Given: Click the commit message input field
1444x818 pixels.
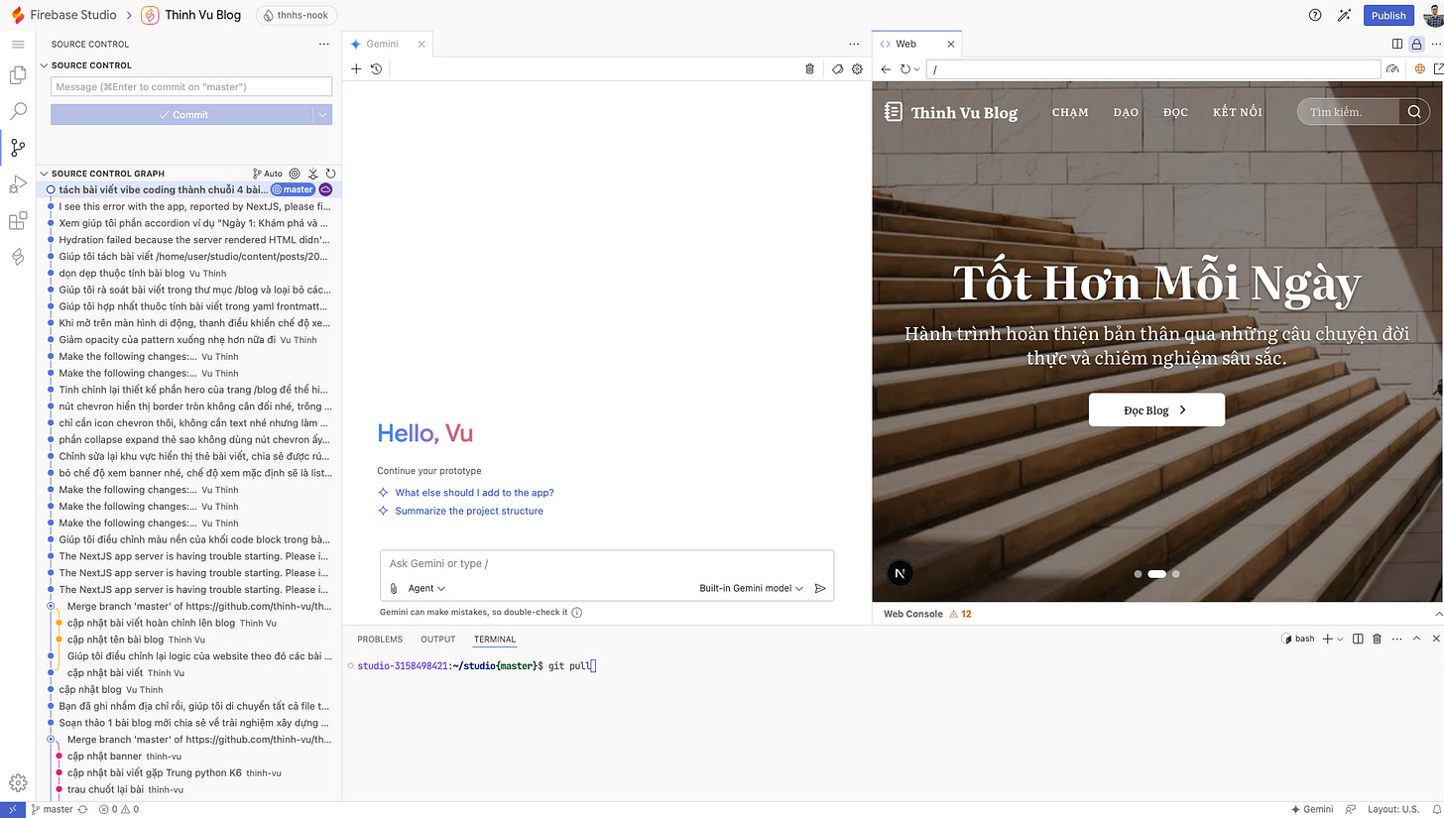Looking at the screenshot, I should [x=191, y=87].
